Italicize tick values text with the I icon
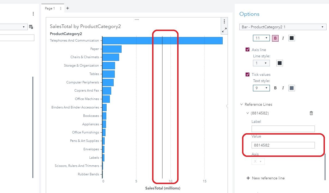 click(283, 88)
